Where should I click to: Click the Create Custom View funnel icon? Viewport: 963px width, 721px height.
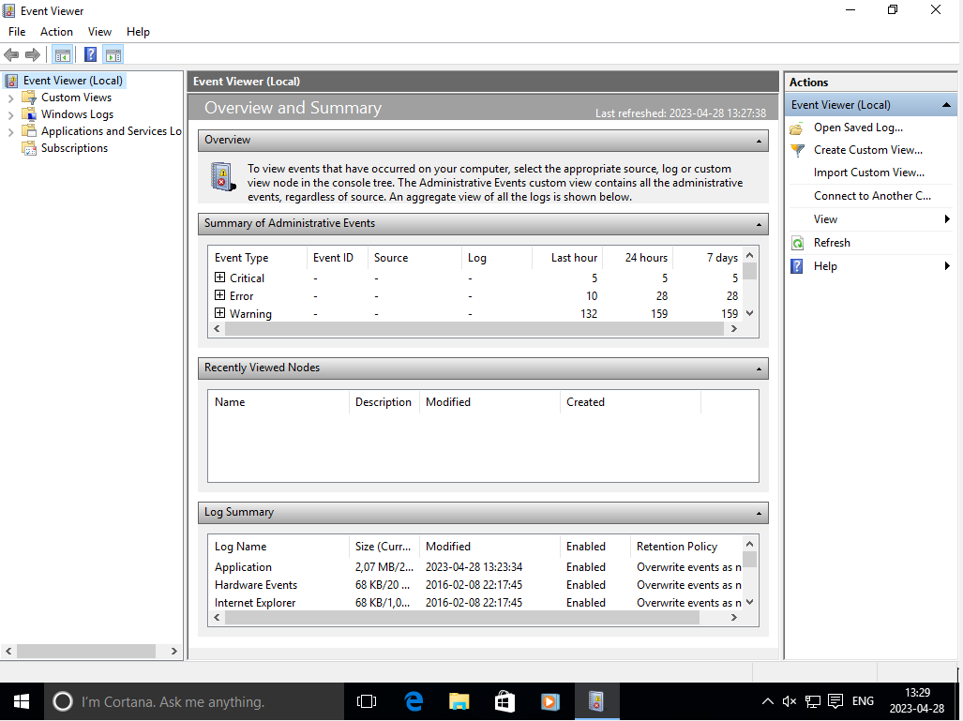point(797,150)
